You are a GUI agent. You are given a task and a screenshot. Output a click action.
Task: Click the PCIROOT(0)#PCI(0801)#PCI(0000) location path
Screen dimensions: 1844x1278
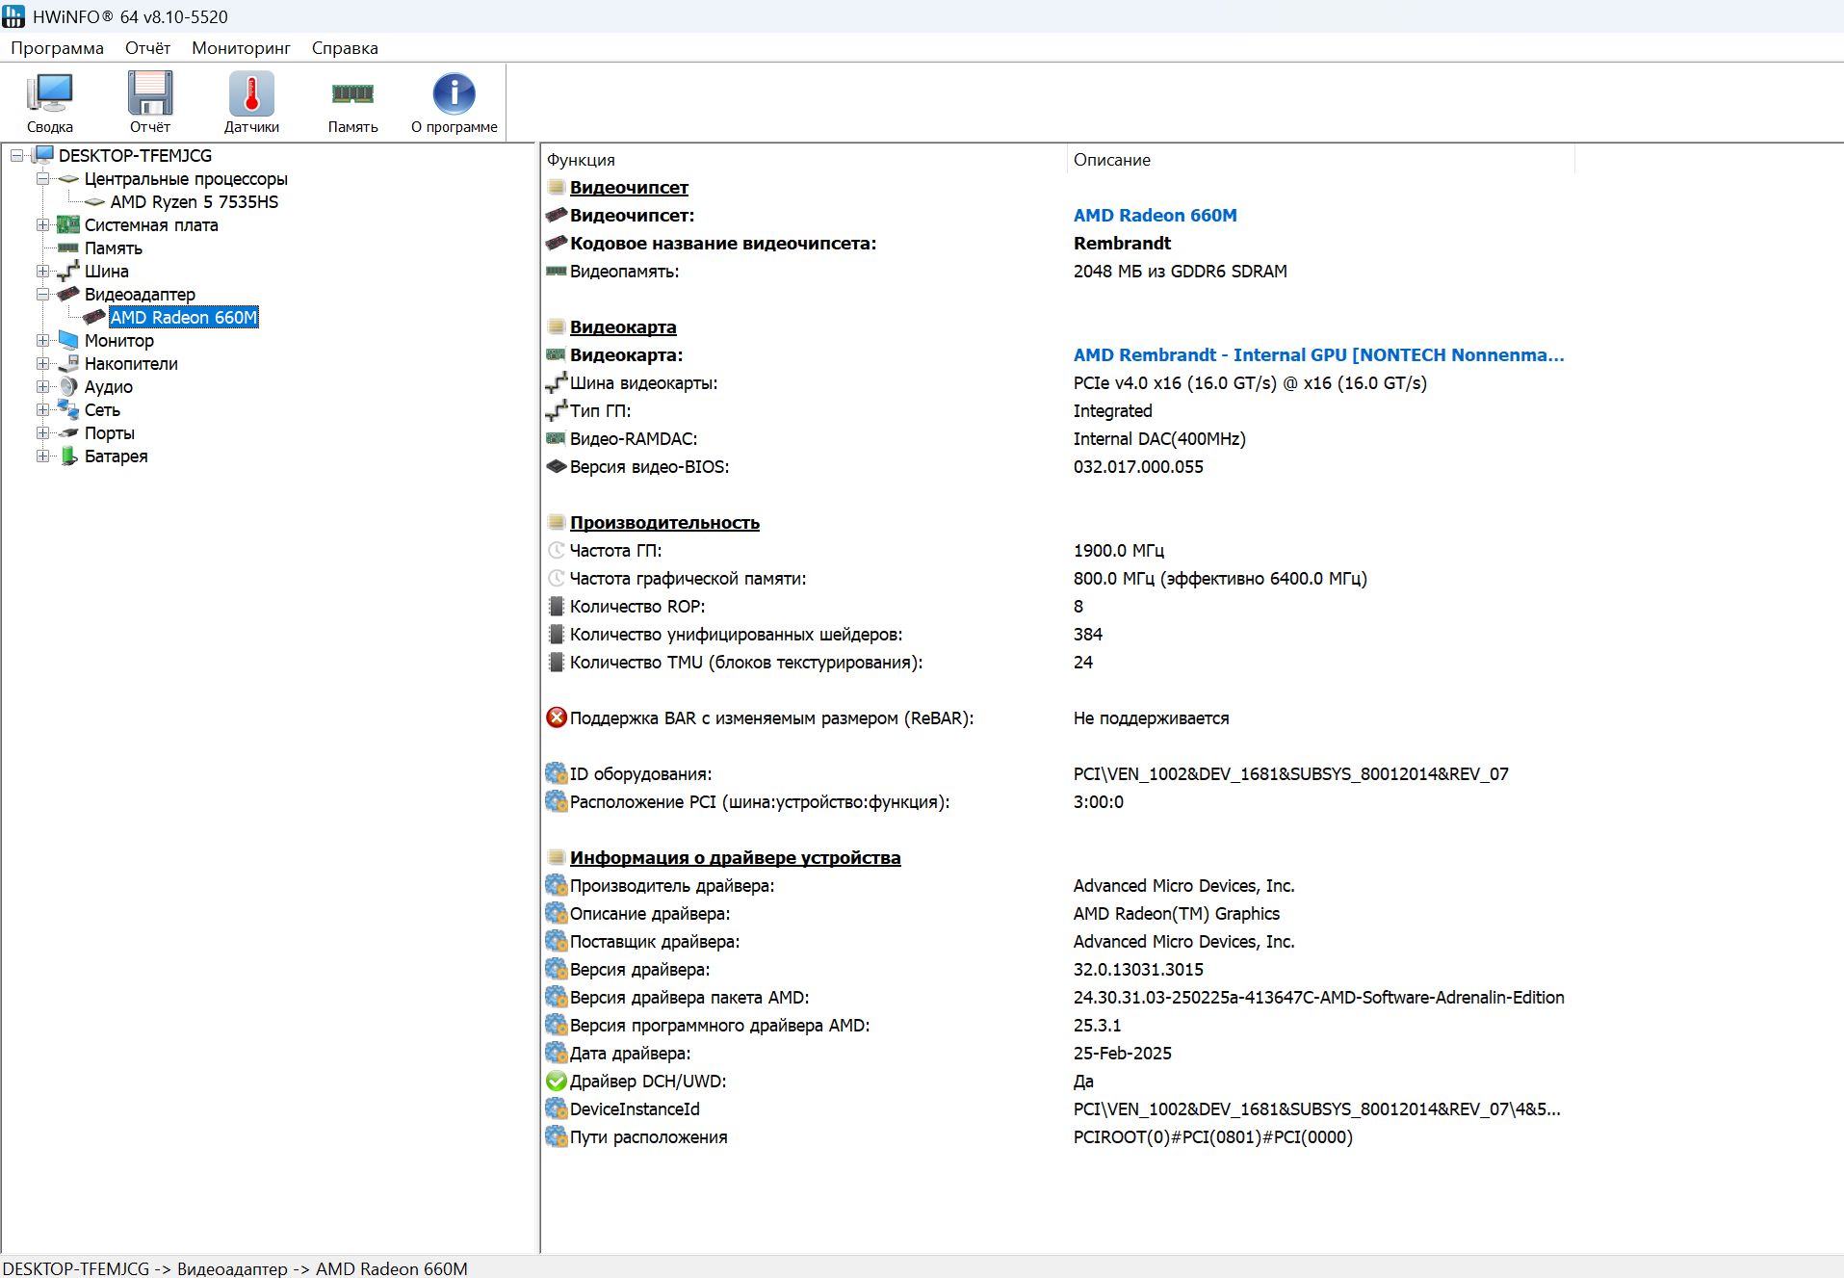(x=1213, y=1136)
